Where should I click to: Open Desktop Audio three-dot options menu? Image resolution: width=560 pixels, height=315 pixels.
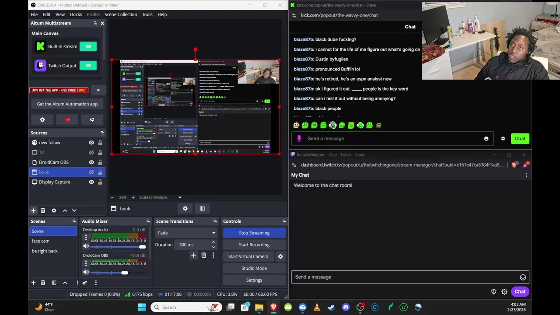pyautogui.click(x=86, y=238)
